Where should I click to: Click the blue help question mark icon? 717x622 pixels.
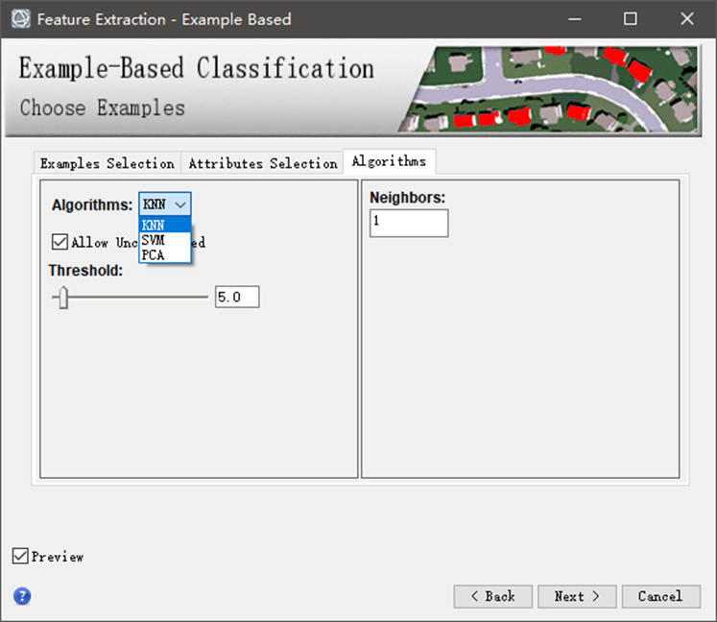(x=22, y=596)
